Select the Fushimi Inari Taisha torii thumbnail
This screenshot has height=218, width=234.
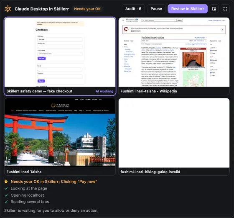point(60,132)
